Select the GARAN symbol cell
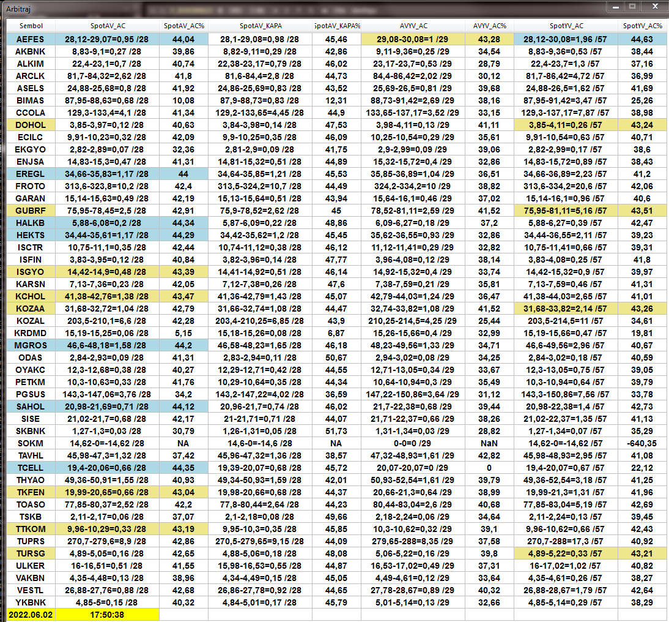The width and height of the screenshot is (669, 622). (x=31, y=198)
